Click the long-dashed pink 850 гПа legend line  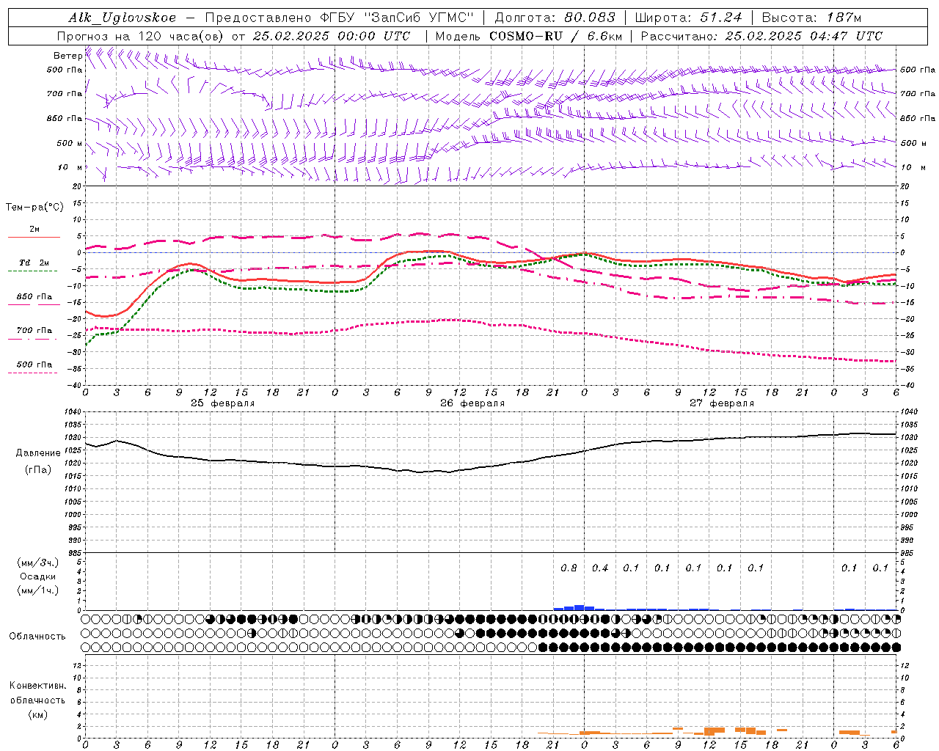[34, 305]
